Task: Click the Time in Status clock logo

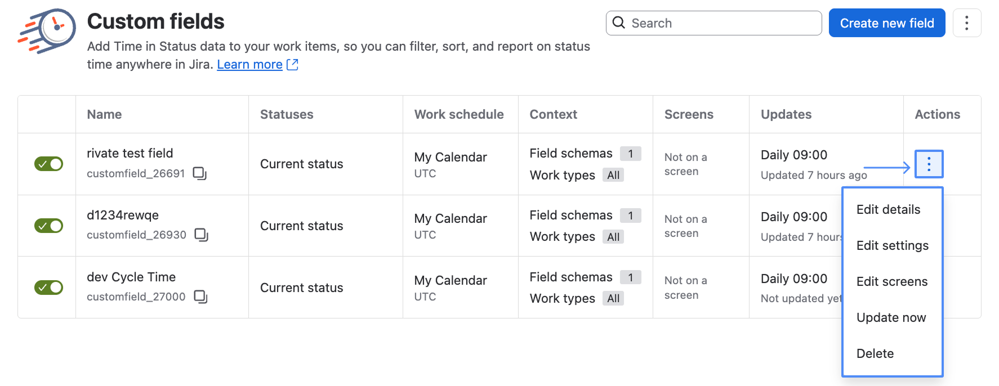Action: pos(47,30)
